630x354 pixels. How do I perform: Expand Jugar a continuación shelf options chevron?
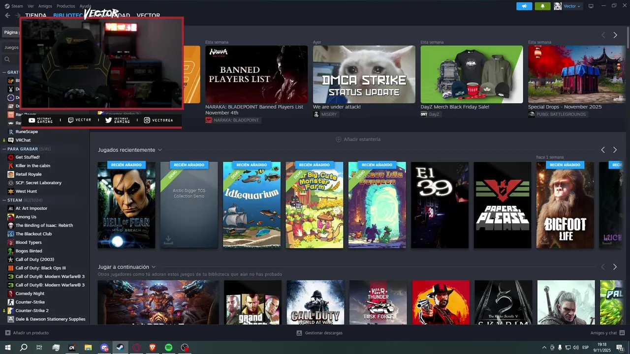pyautogui.click(x=154, y=267)
